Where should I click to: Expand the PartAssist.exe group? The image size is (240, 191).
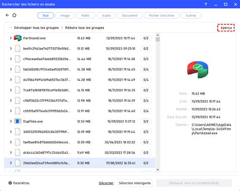coord(11,38)
